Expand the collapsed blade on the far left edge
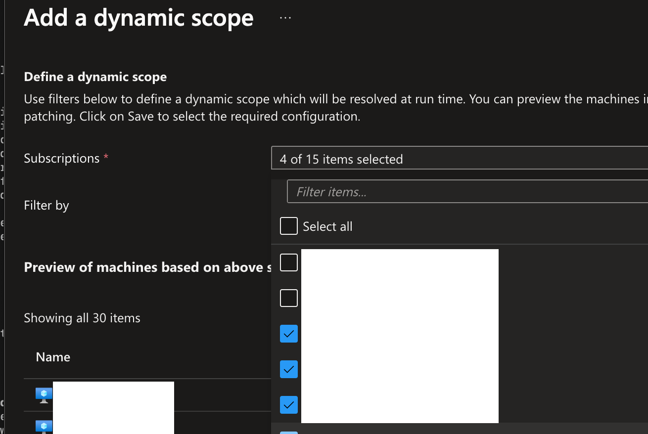 [x=3, y=217]
